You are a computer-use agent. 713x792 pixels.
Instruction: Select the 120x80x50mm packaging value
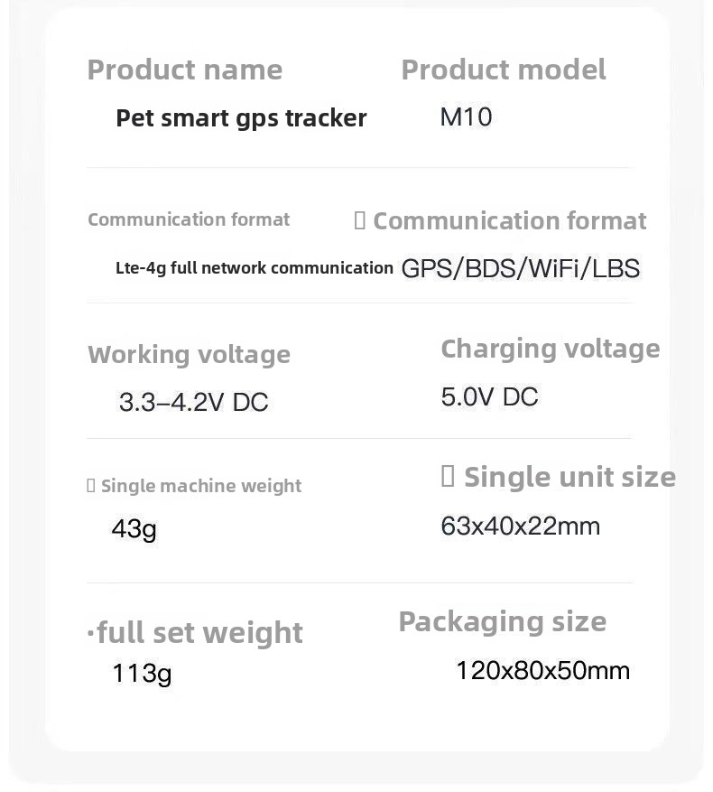coord(542,670)
